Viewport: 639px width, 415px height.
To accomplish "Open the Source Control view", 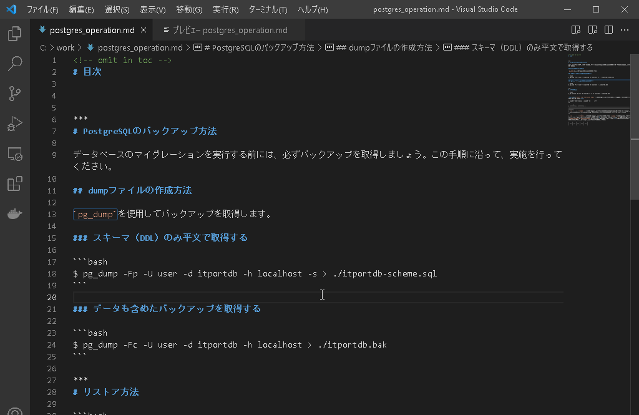I will 15,94.
